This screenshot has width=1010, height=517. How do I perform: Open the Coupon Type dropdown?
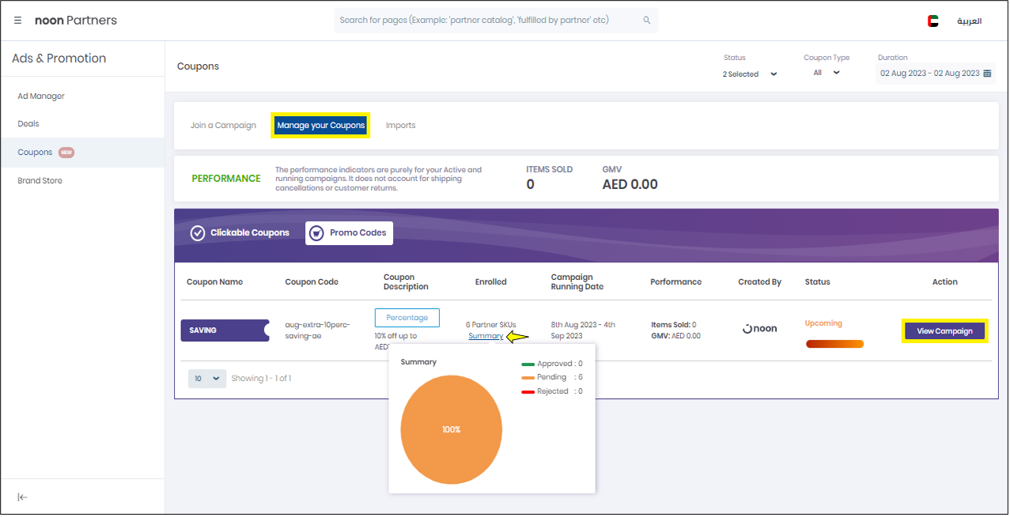827,73
